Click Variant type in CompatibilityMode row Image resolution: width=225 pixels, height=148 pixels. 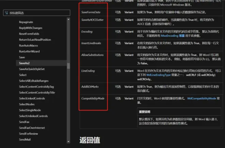click(129, 98)
